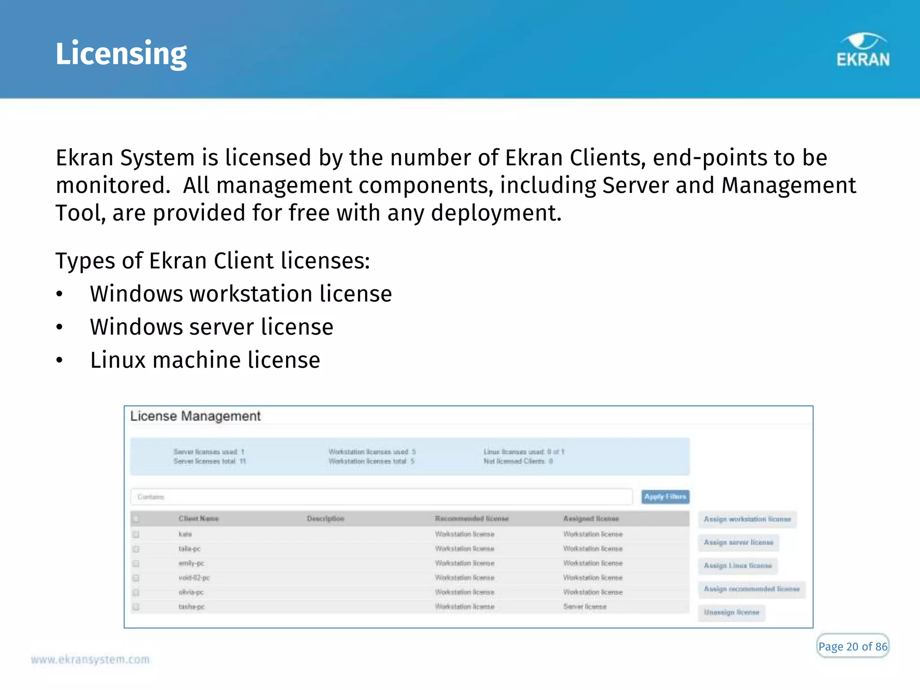Select the tasha-pc client name
This screenshot has height=690, width=920.
pos(191,607)
